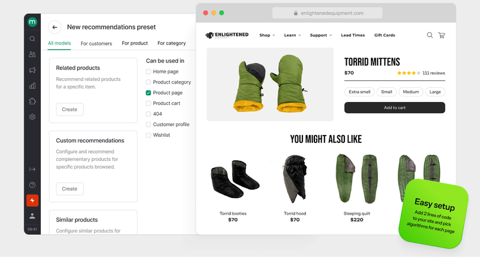Open the bar chart analytics icon
480x257 pixels.
[x=32, y=86]
